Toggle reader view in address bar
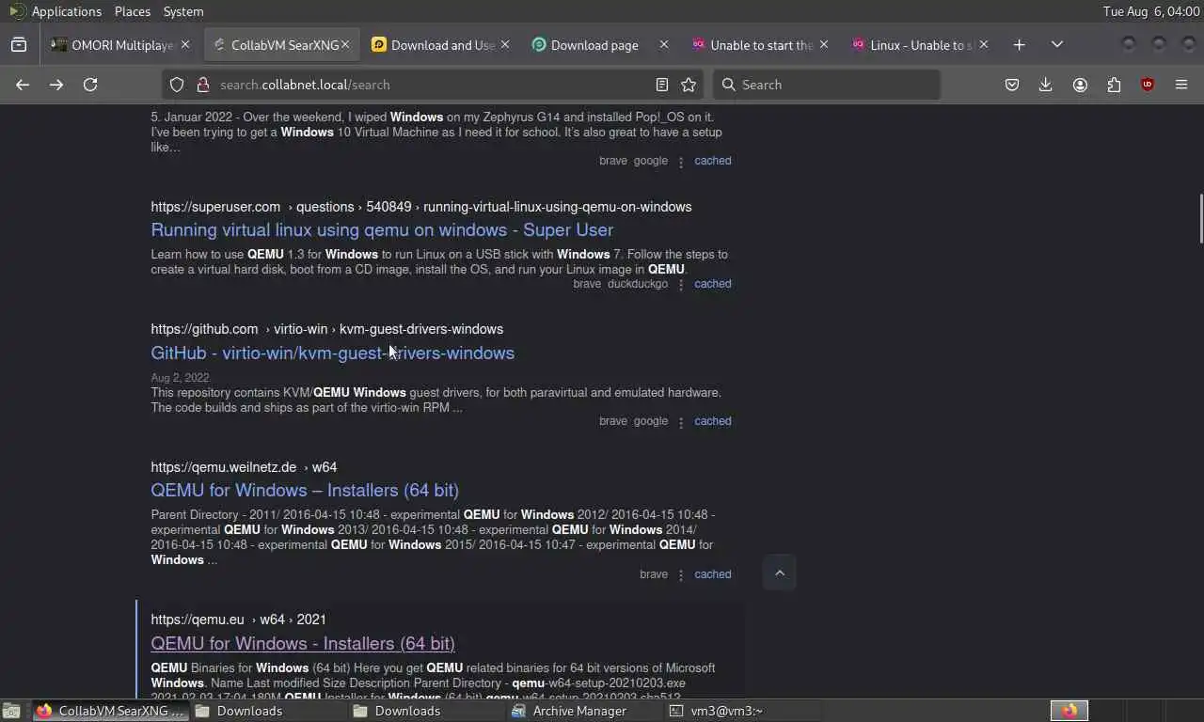1204x722 pixels. (x=662, y=85)
